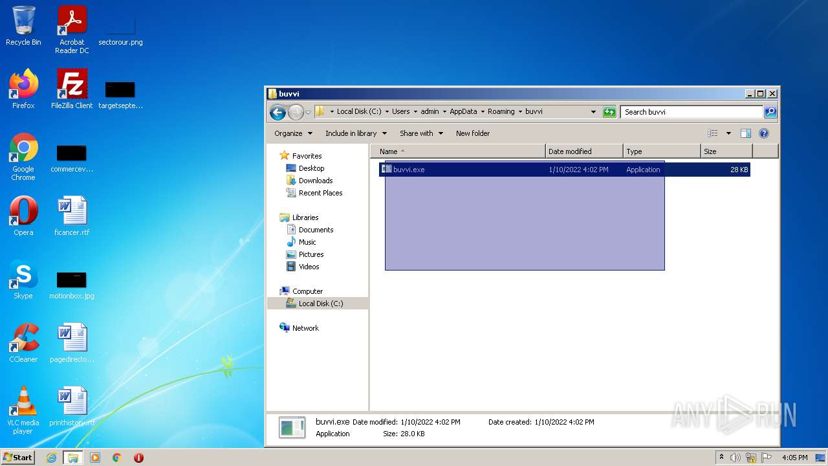Click the Explorer Forward arrow button
The width and height of the screenshot is (828, 466).
(296, 112)
